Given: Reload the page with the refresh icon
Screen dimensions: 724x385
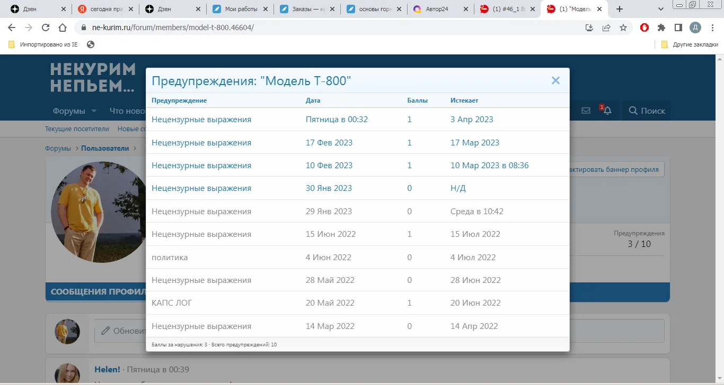Looking at the screenshot, I should (45, 27).
